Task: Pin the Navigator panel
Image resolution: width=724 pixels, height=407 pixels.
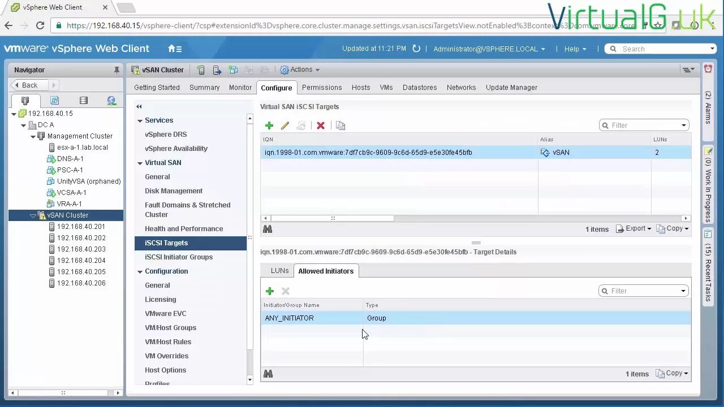Action: 117,70
